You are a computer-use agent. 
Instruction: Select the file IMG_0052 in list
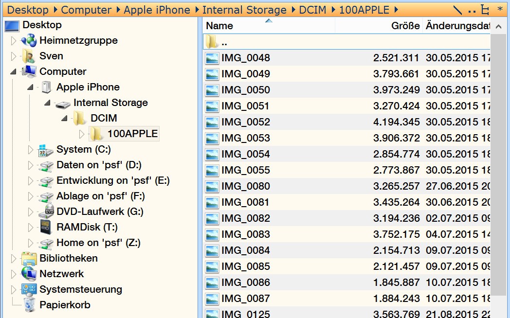pyautogui.click(x=245, y=122)
